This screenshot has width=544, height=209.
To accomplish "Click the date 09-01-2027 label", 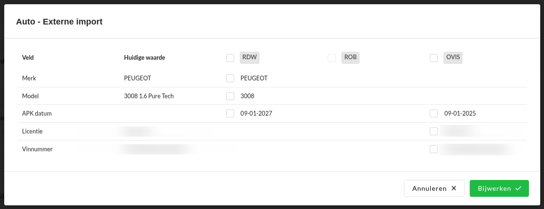I will pyautogui.click(x=256, y=114).
